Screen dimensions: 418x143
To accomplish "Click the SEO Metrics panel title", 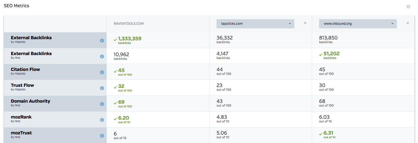I will [x=16, y=6].
